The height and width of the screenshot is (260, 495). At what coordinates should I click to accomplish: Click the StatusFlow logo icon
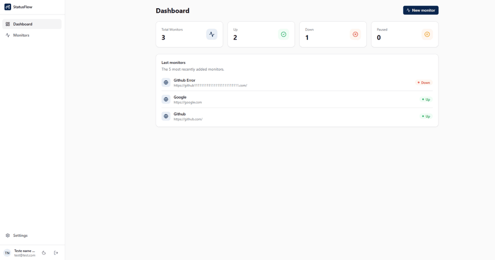click(7, 7)
